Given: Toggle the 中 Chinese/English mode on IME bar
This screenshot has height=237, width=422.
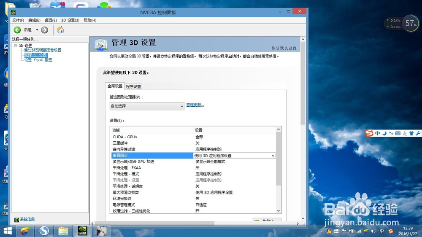Looking at the screenshot, I should pyautogui.click(x=378, y=133).
